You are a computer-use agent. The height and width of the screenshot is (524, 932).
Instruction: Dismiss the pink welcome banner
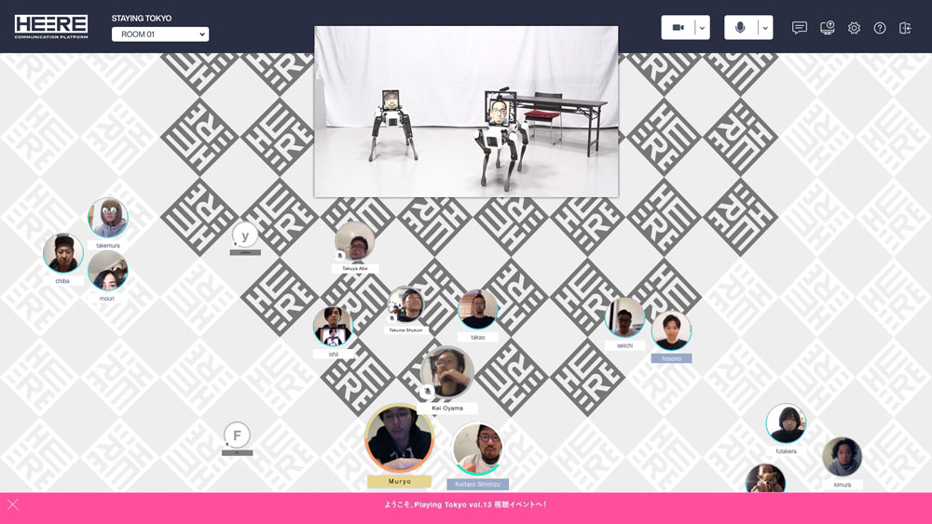click(x=12, y=504)
